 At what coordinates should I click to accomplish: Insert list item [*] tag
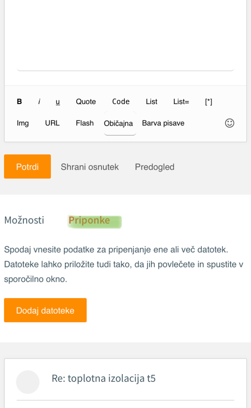209,102
